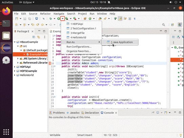This screenshot has width=184, height=138.
Task: Open the New wizard dropdown arrow
Action: (x=20, y=19)
